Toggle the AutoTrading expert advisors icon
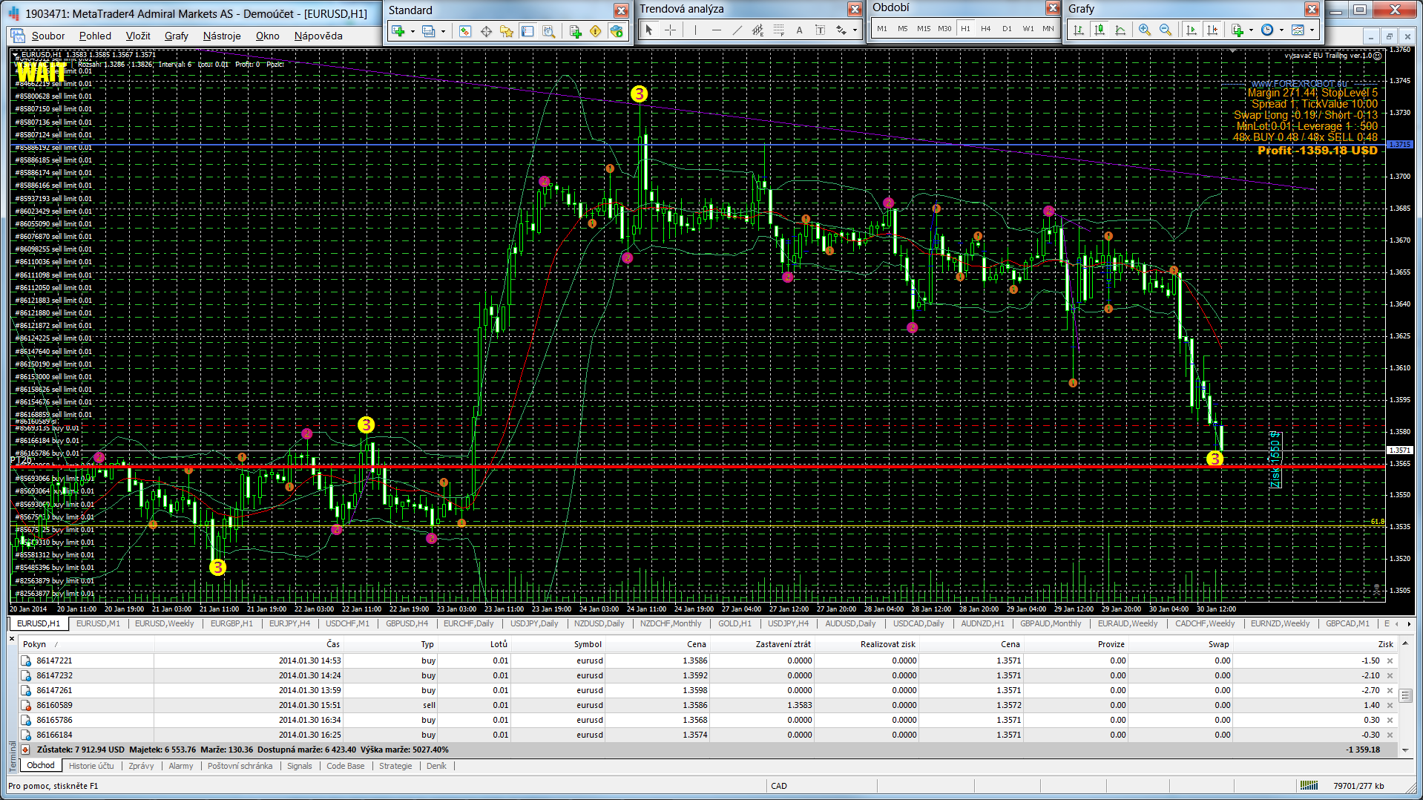1423x800 pixels. click(x=617, y=30)
